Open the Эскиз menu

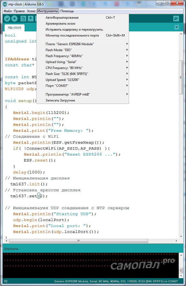click(x=31, y=11)
